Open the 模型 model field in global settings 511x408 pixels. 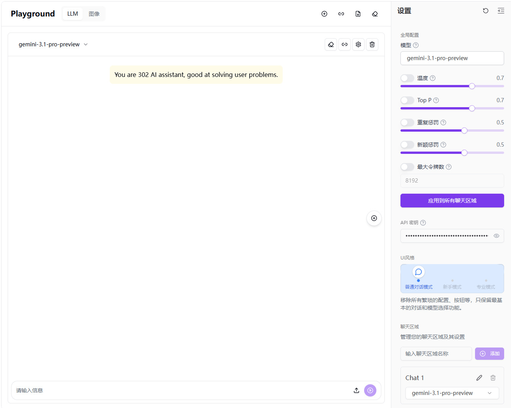(452, 58)
